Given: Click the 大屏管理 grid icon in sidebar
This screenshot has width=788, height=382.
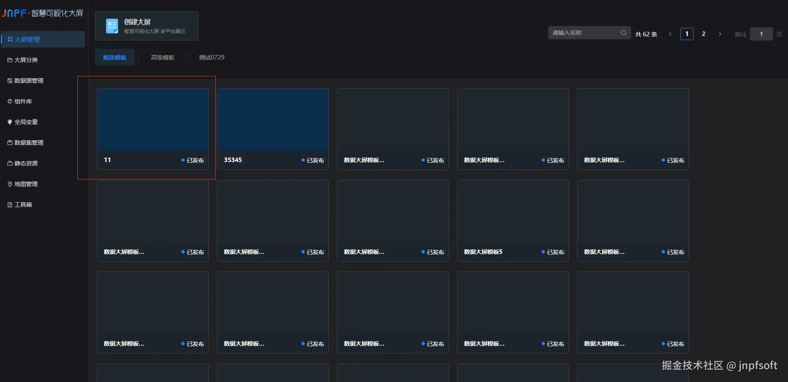Looking at the screenshot, I should click(x=10, y=39).
